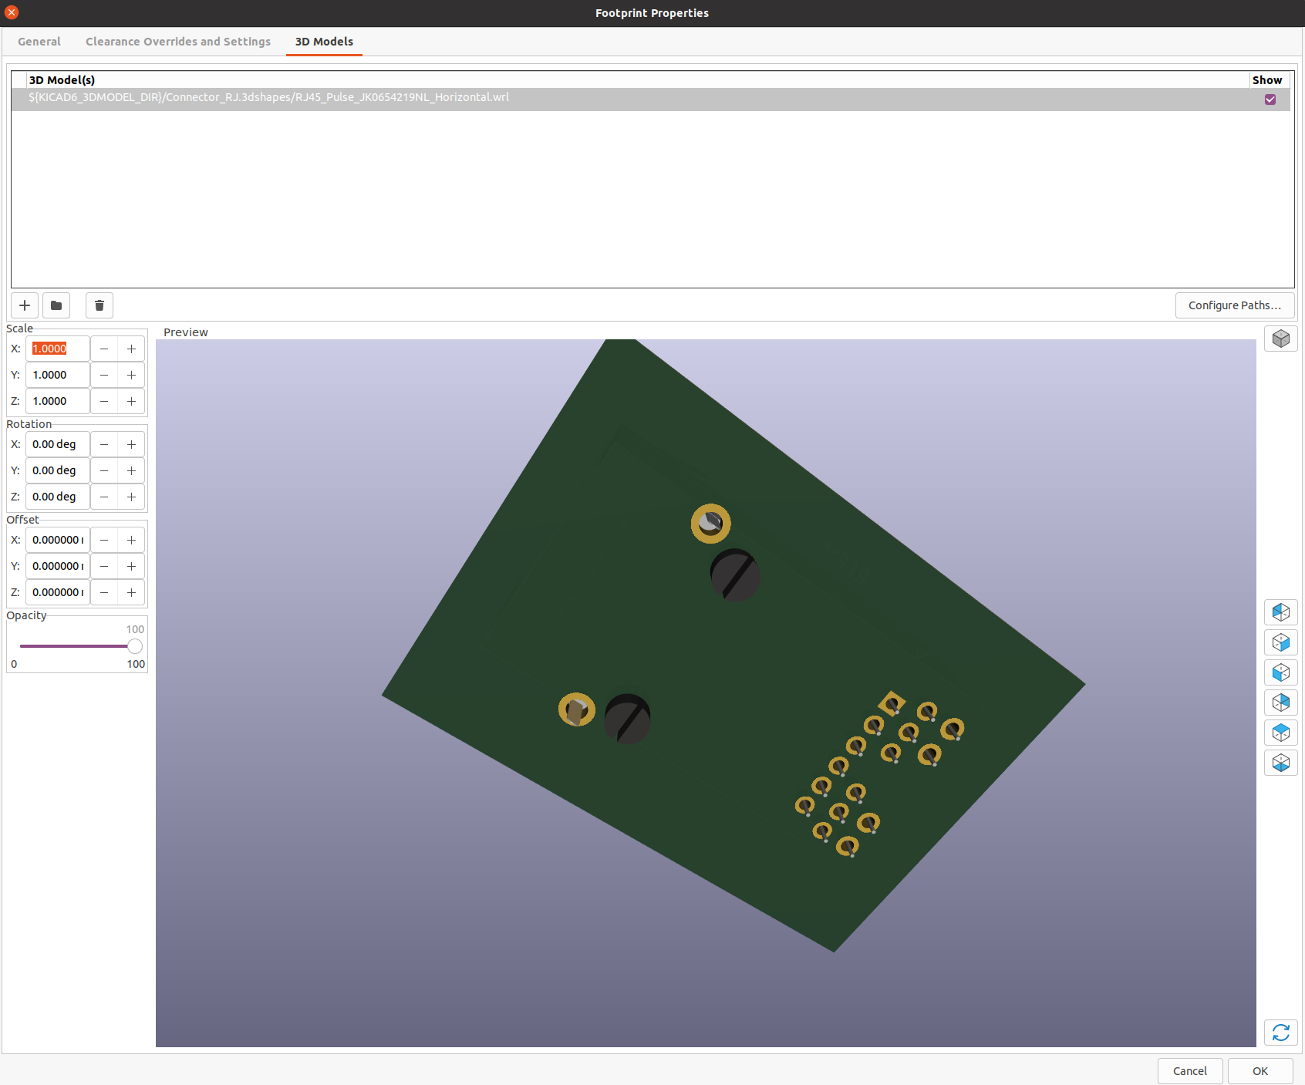Switch preview to left side view
This screenshot has height=1085, width=1305.
(x=1280, y=612)
